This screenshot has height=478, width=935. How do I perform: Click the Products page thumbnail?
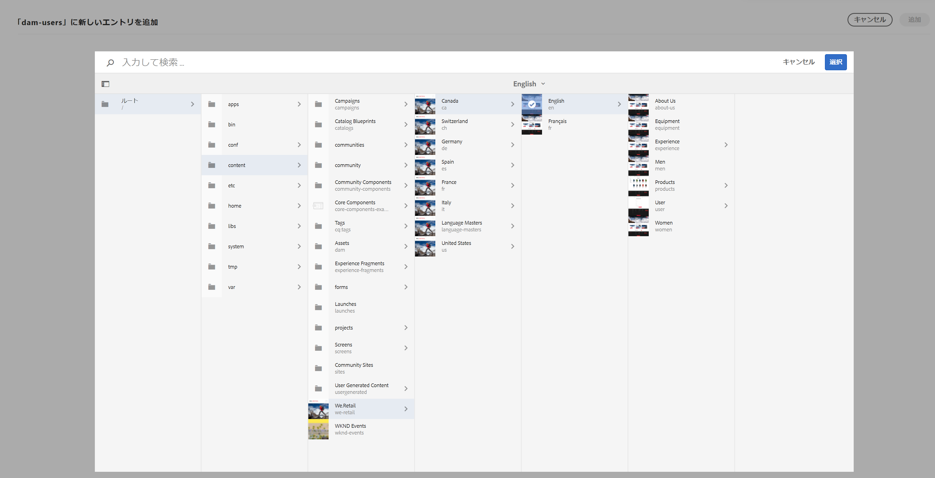point(638,185)
